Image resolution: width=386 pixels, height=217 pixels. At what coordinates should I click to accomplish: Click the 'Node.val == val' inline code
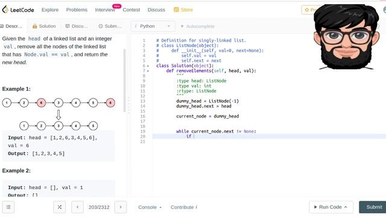click(x=47, y=54)
